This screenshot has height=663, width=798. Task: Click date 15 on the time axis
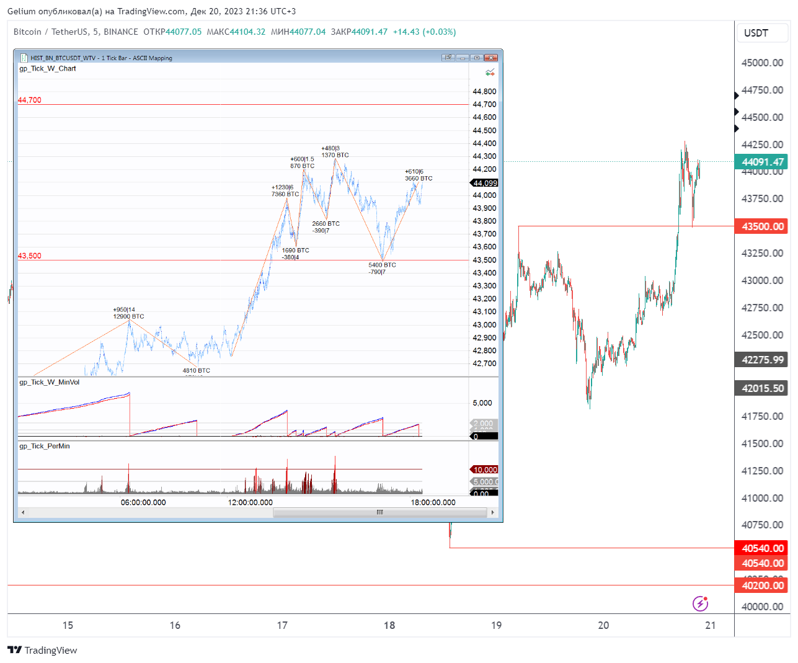pyautogui.click(x=68, y=625)
